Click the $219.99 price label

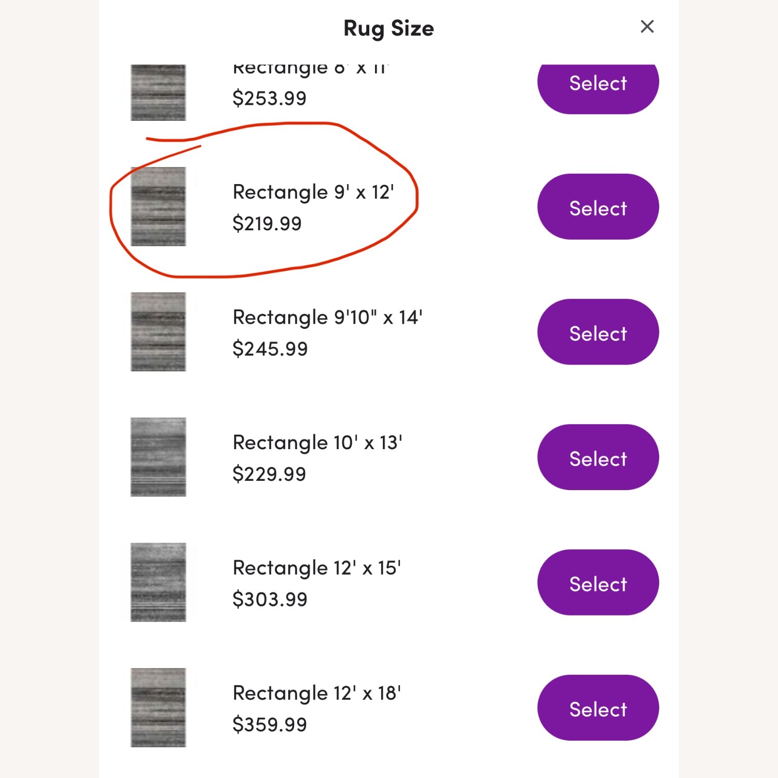coord(268,223)
